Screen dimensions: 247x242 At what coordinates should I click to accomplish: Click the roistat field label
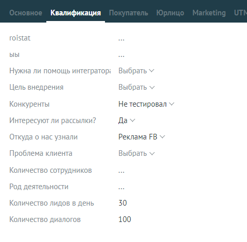20,38
